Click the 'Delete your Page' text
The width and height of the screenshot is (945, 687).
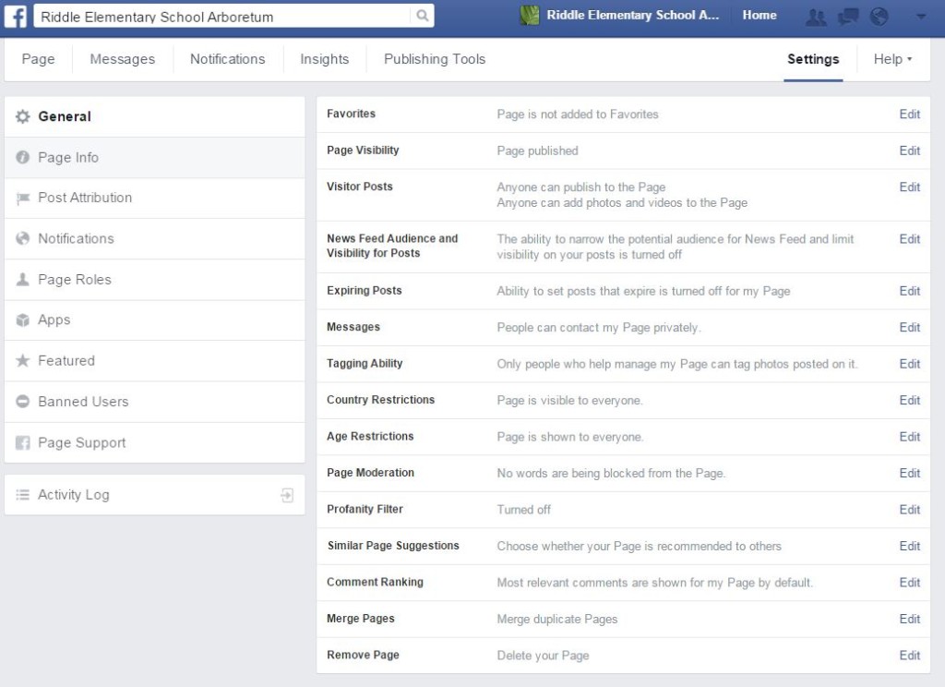543,656
